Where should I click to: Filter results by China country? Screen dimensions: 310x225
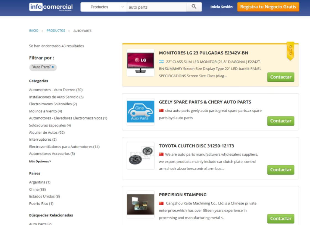tap(37, 189)
